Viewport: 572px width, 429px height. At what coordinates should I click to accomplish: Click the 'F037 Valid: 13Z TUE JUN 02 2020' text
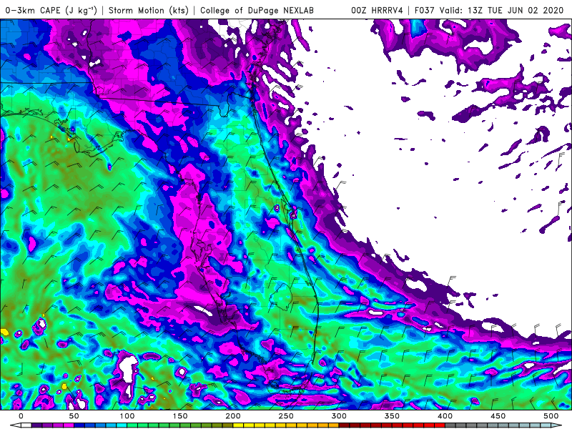point(489,10)
